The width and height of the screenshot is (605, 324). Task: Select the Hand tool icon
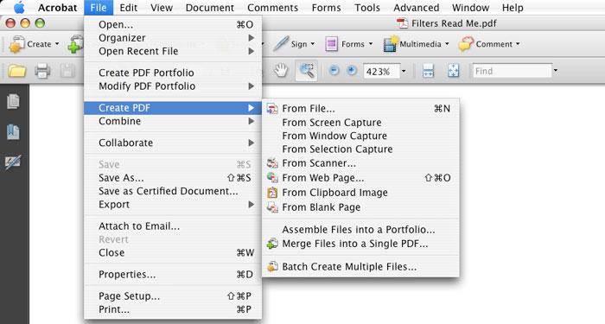(x=281, y=71)
